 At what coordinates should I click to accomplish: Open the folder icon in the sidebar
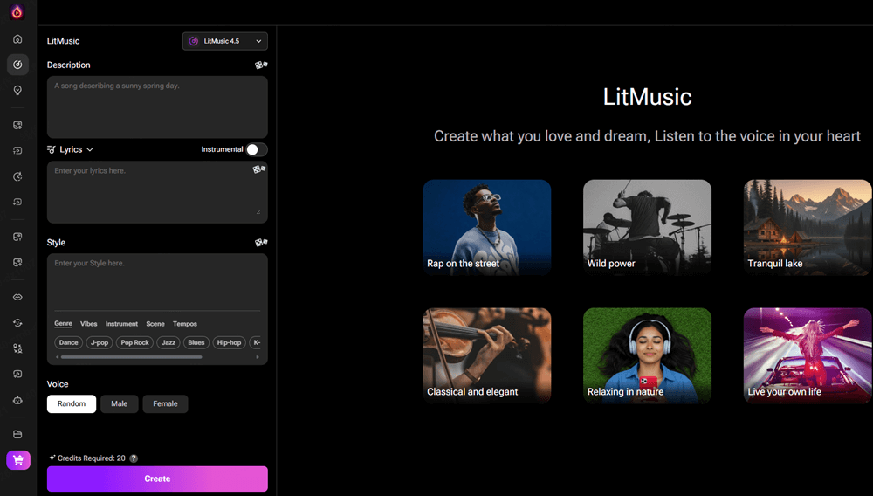(17, 434)
